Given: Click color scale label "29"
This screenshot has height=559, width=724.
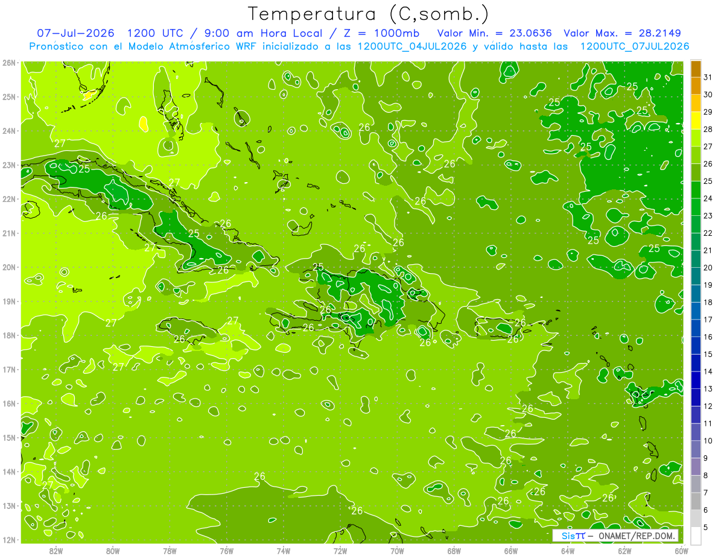Looking at the screenshot, I should tap(708, 112).
